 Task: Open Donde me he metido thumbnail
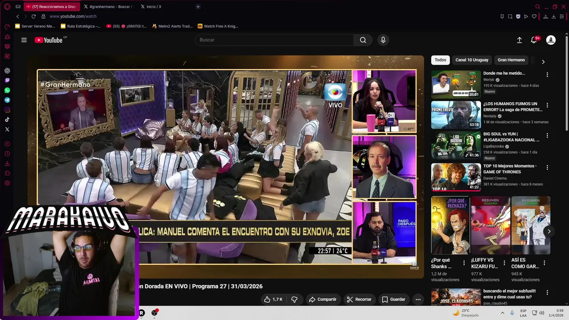(456, 84)
